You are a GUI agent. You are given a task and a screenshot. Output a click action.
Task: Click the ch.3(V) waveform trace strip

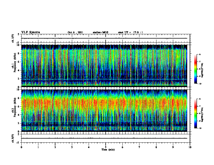(106, 138)
